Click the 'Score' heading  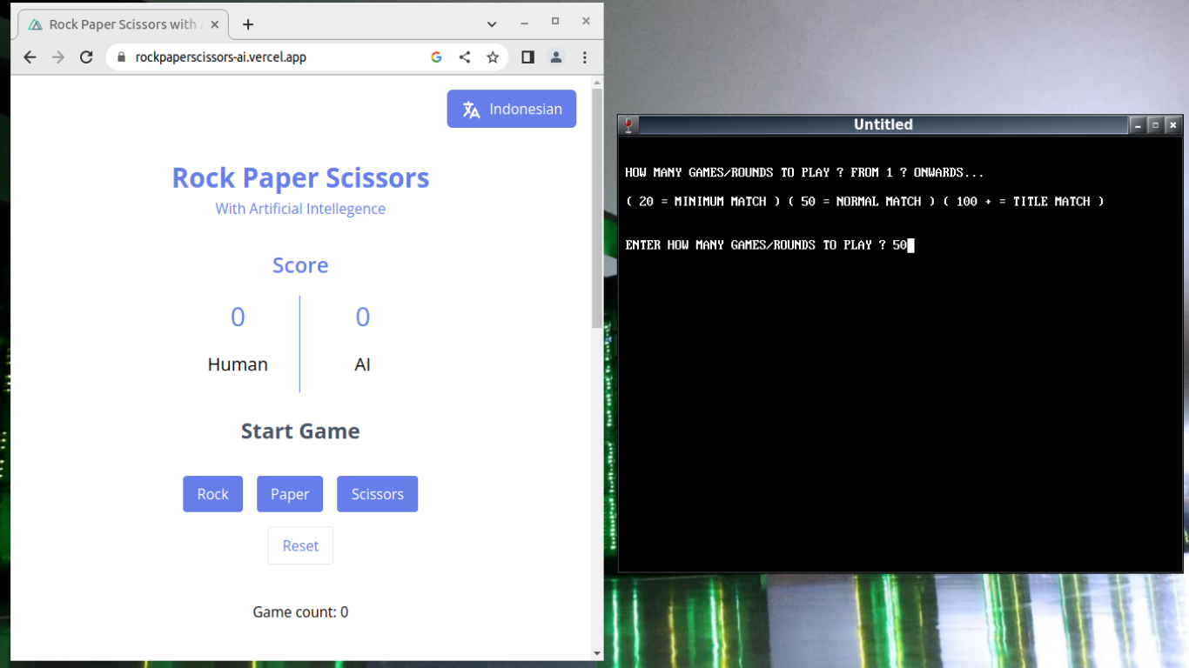(300, 265)
